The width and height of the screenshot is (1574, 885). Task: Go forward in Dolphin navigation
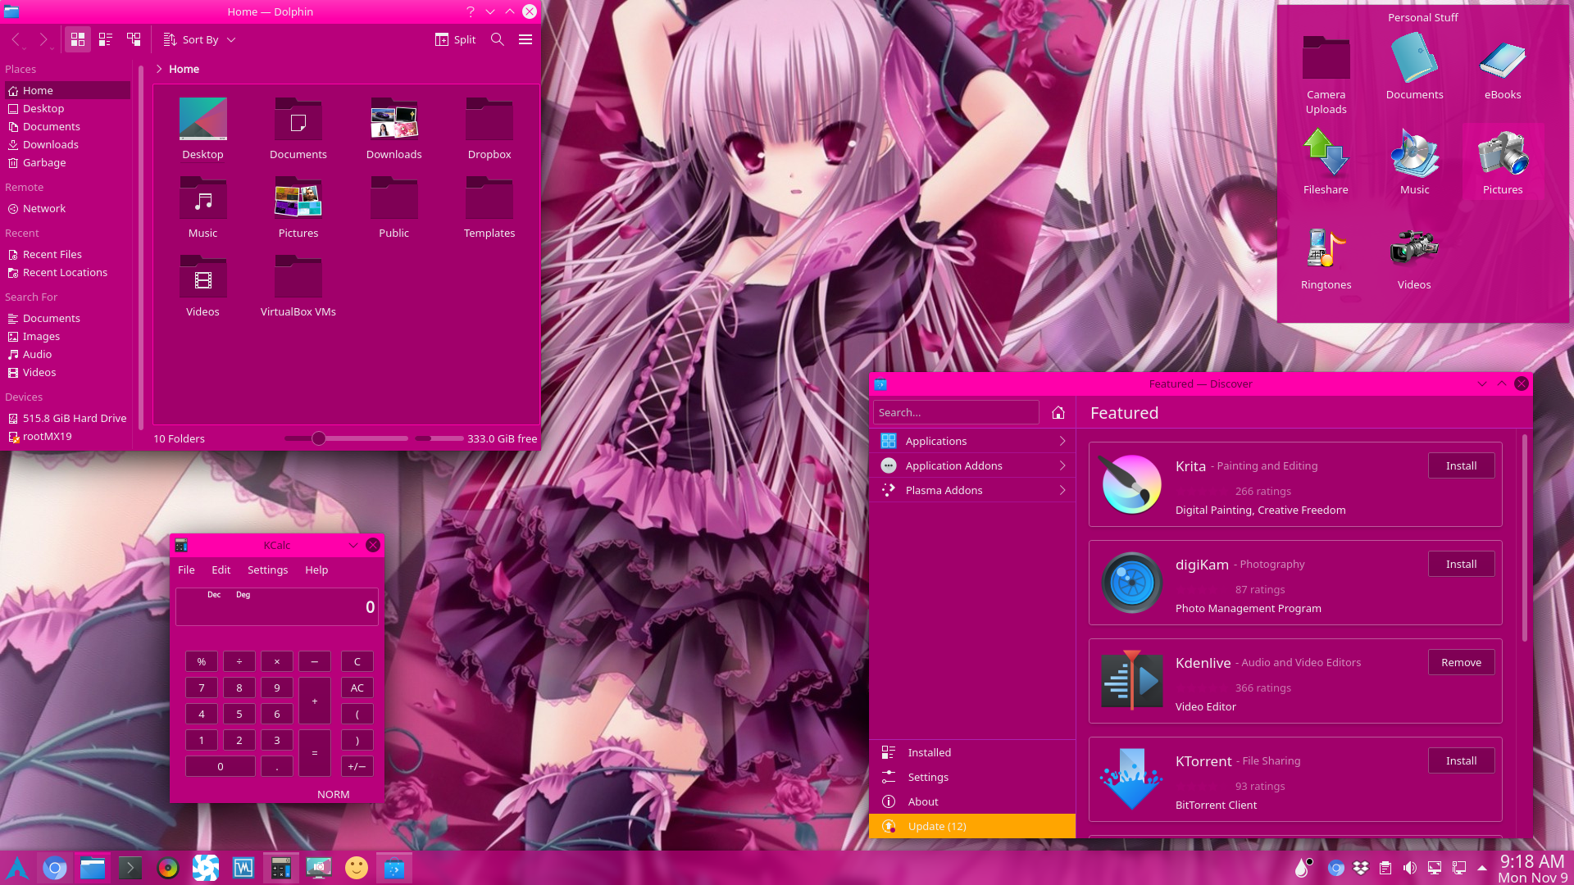pos(44,39)
